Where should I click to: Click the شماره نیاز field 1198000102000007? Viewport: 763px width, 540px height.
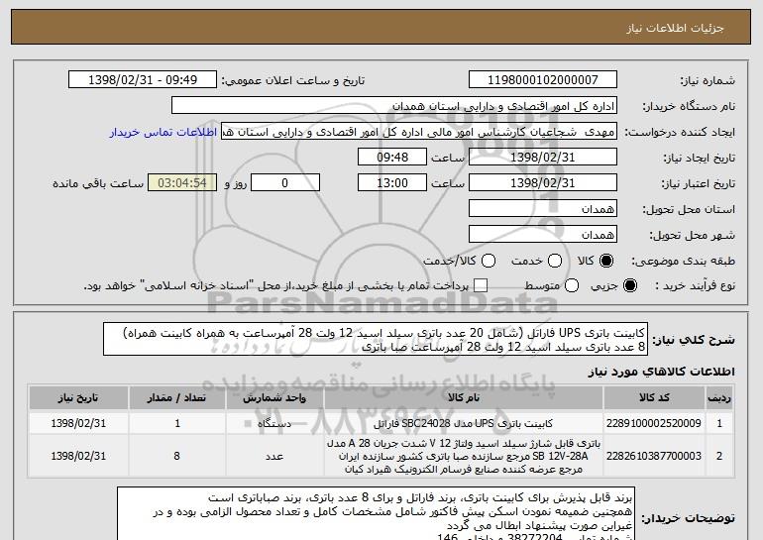[x=543, y=80]
